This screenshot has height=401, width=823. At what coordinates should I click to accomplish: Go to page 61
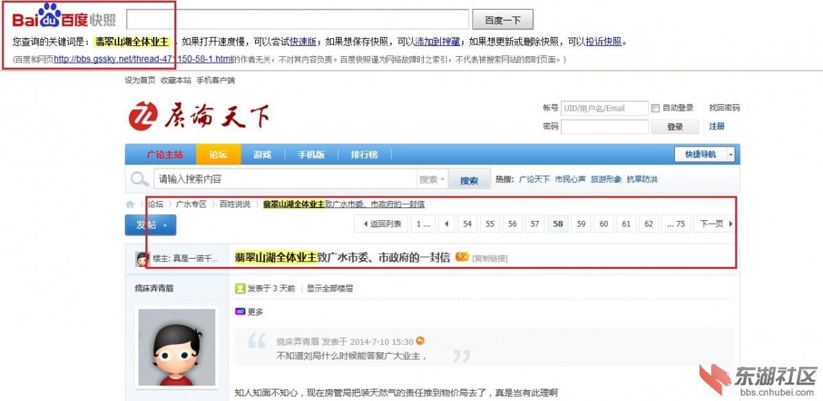click(626, 224)
